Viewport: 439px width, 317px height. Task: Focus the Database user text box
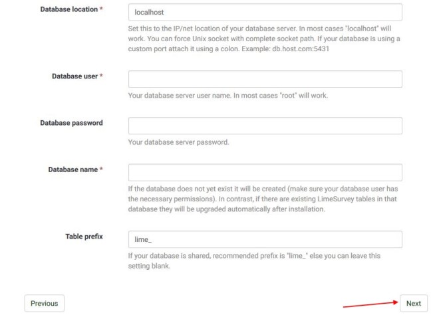click(265, 79)
